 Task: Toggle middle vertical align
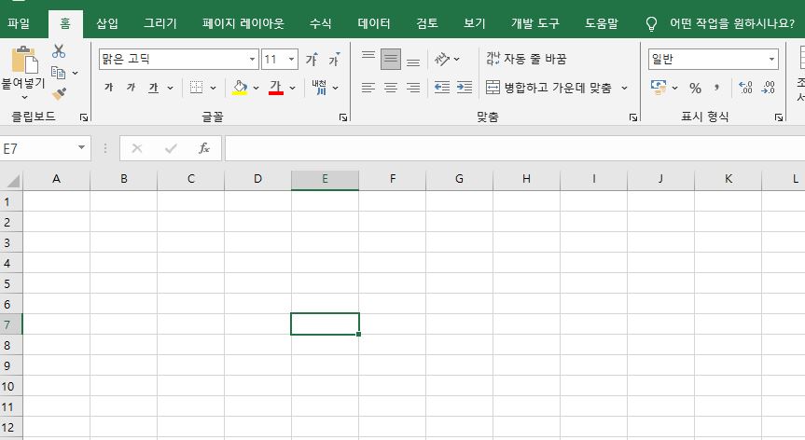click(x=391, y=59)
